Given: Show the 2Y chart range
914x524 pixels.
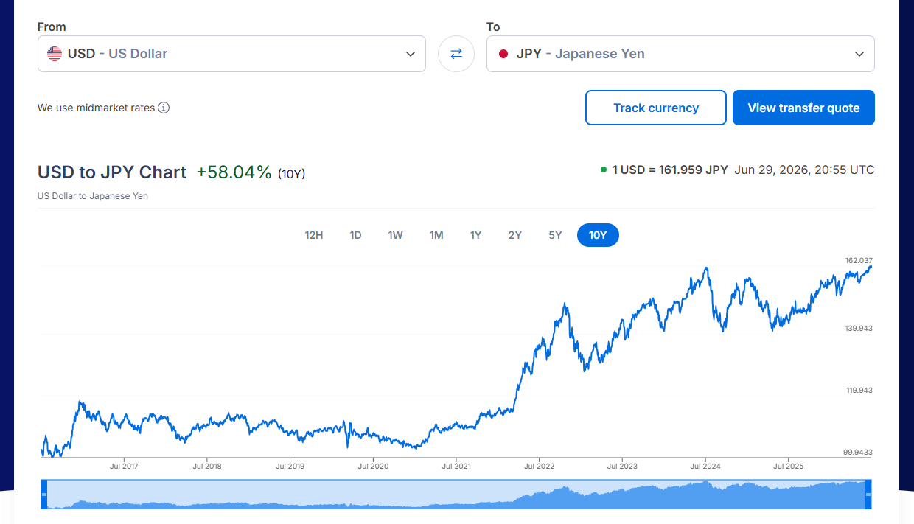Looking at the screenshot, I should [515, 235].
